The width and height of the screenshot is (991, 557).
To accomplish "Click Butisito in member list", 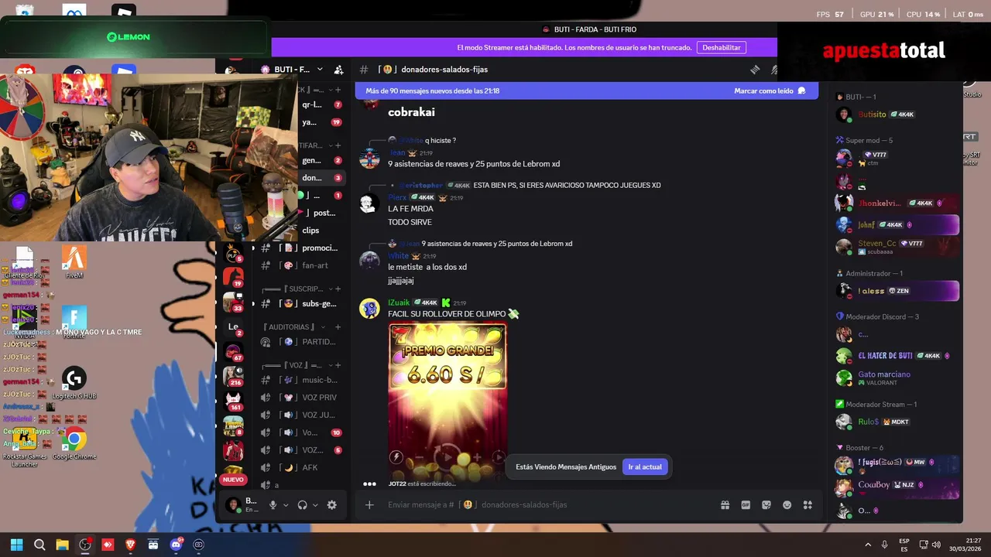I will tap(872, 114).
